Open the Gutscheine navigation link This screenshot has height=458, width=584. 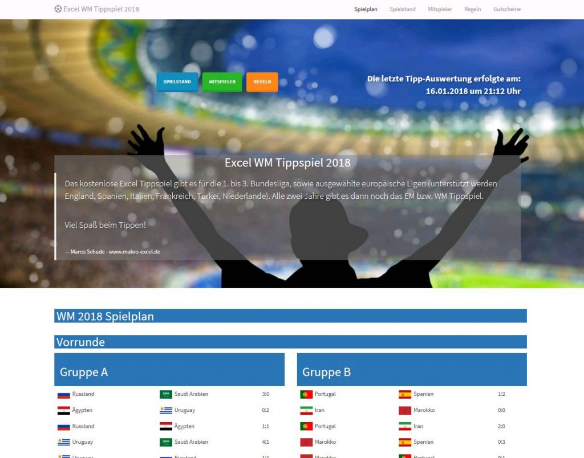pyautogui.click(x=507, y=9)
